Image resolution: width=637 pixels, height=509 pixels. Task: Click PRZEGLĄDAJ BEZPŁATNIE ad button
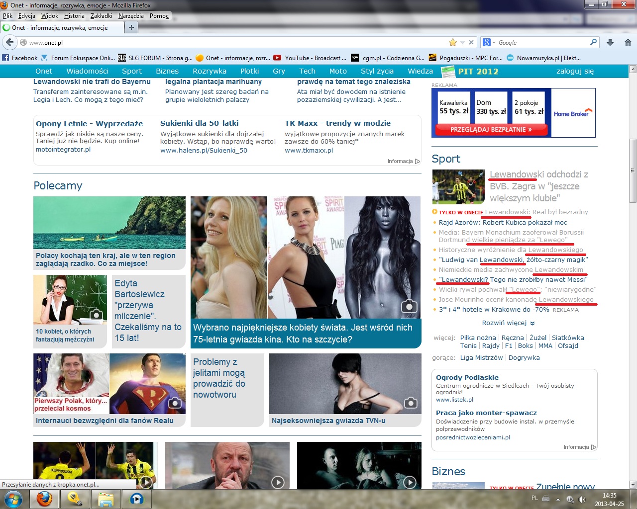coord(491,129)
